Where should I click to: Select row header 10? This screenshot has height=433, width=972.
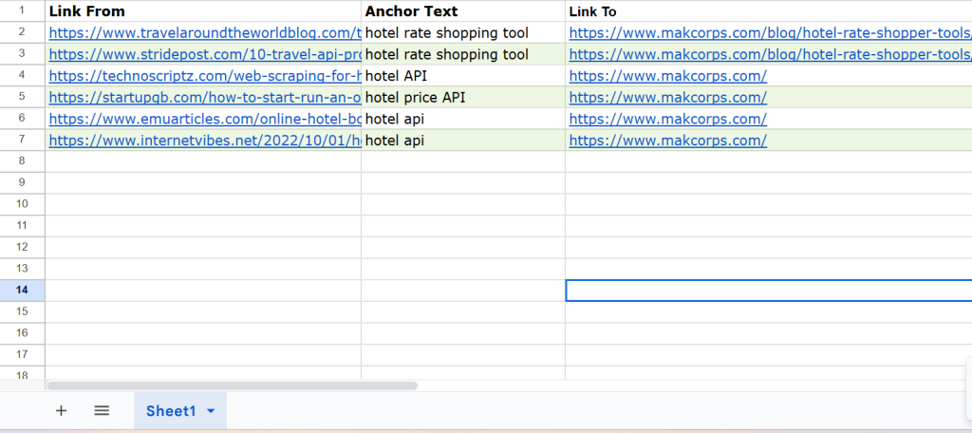tap(23, 204)
